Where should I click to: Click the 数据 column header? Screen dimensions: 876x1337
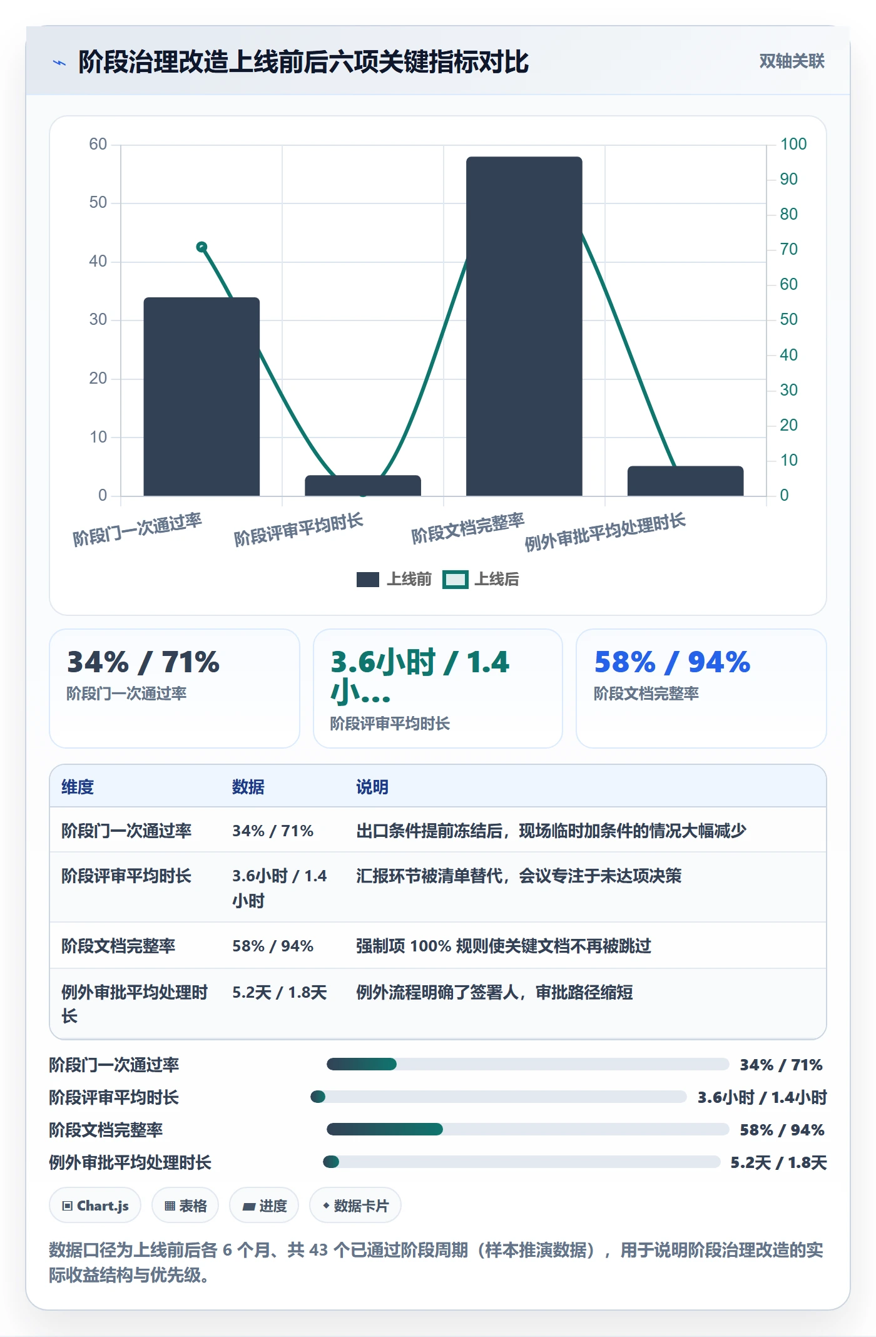[x=248, y=787]
